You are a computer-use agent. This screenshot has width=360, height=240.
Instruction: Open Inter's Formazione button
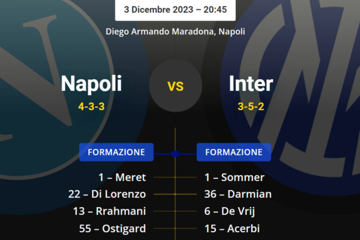pos(234,152)
